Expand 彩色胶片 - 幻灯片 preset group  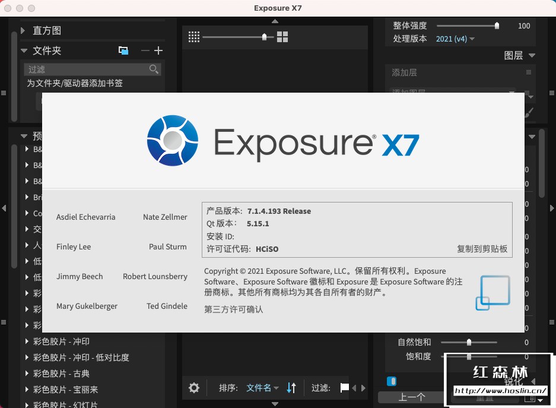(27, 404)
